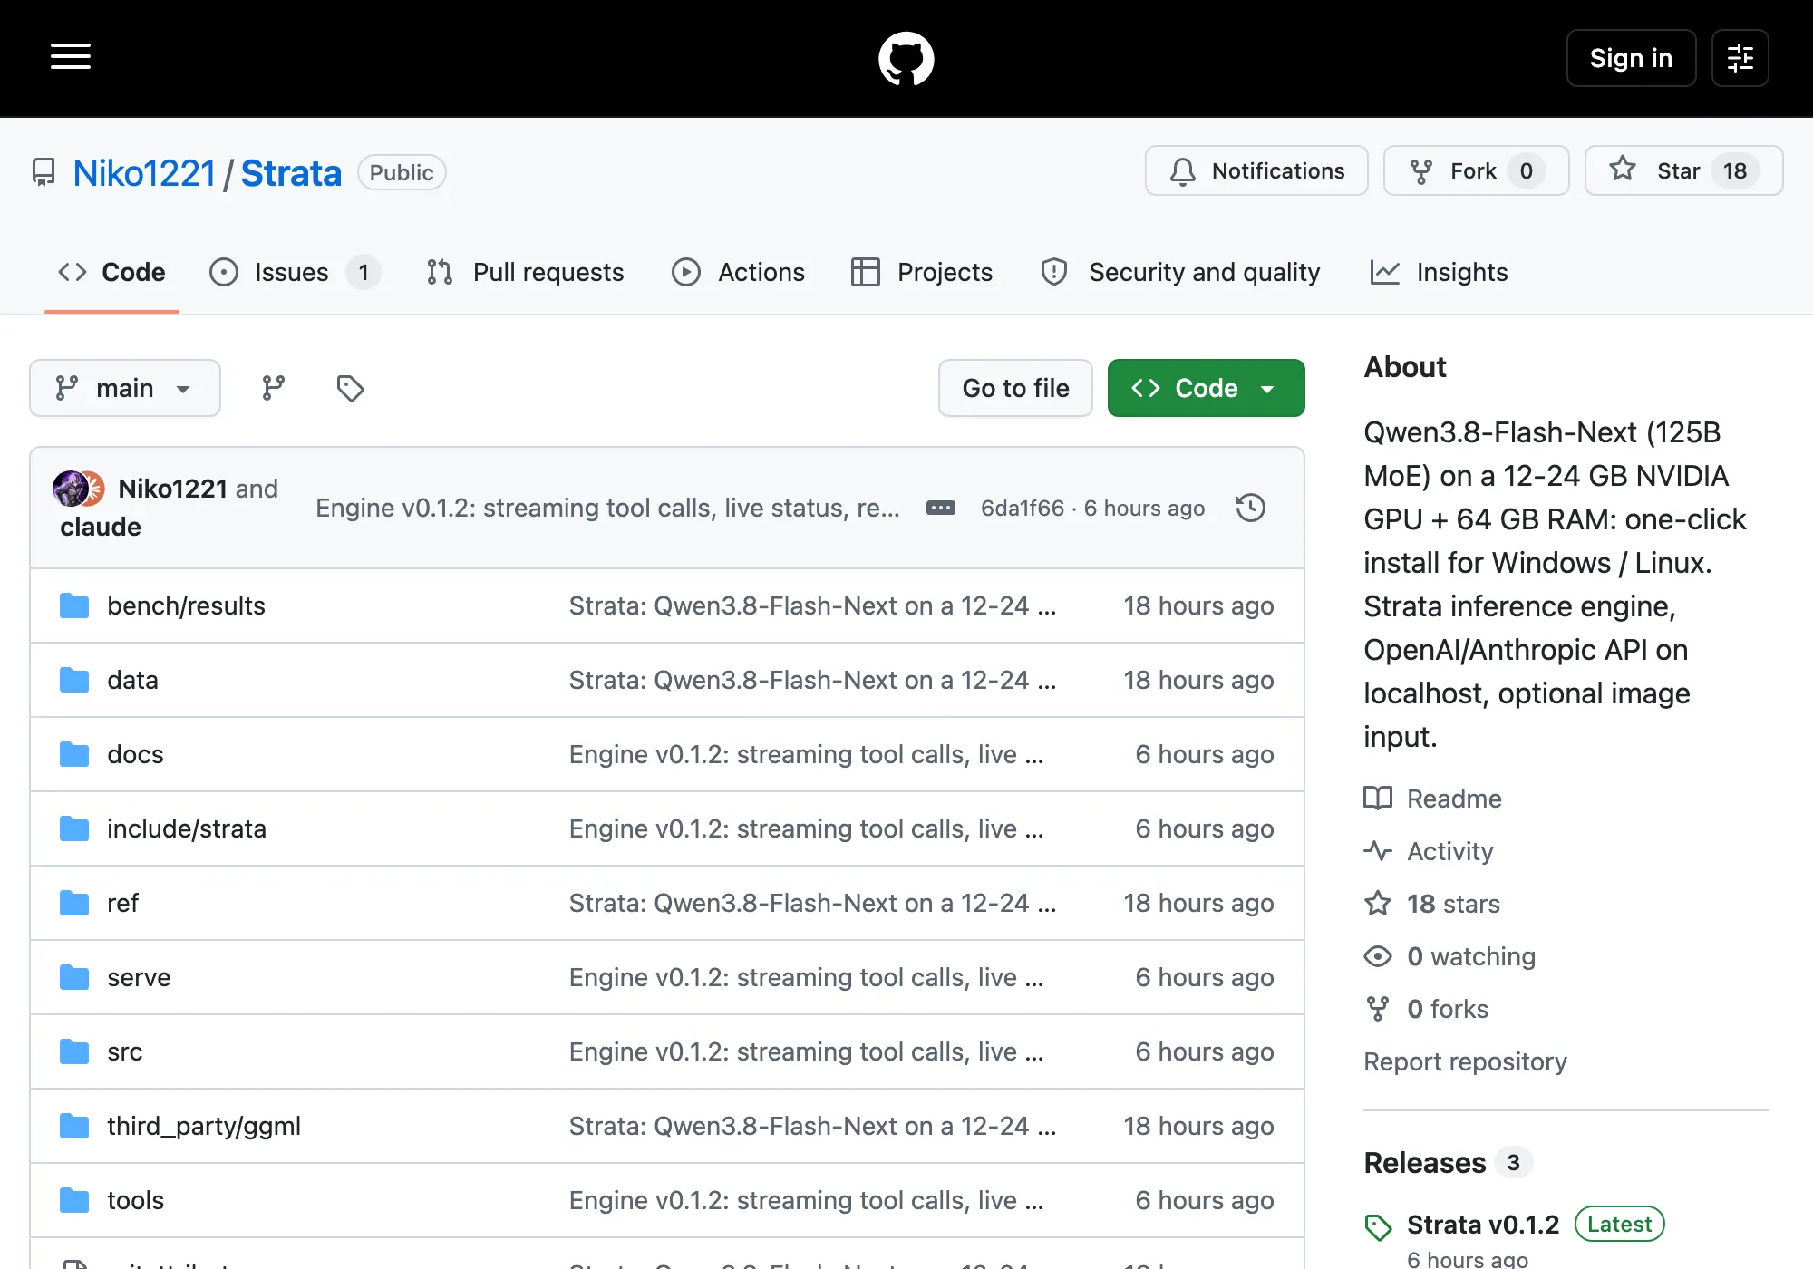This screenshot has height=1269, width=1813.
Task: Open appearance settings sliders icon in header
Action: point(1740,58)
